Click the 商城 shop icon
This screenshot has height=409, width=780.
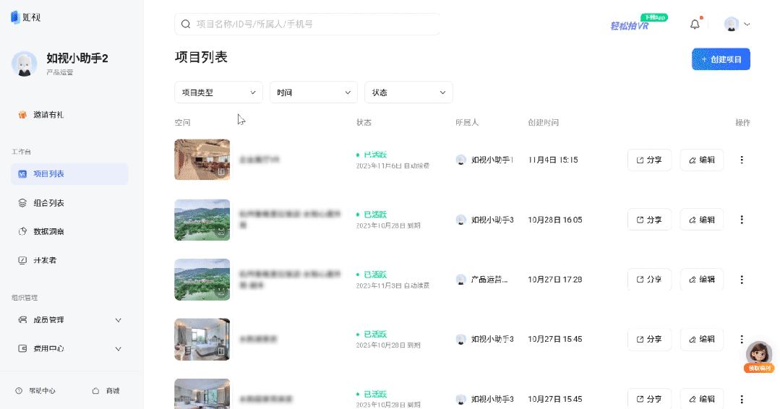[96, 391]
